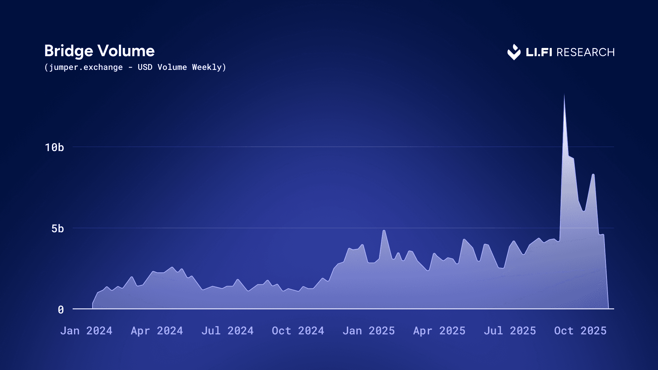
Task: Click the 5b y-axis label
Action: tap(58, 229)
